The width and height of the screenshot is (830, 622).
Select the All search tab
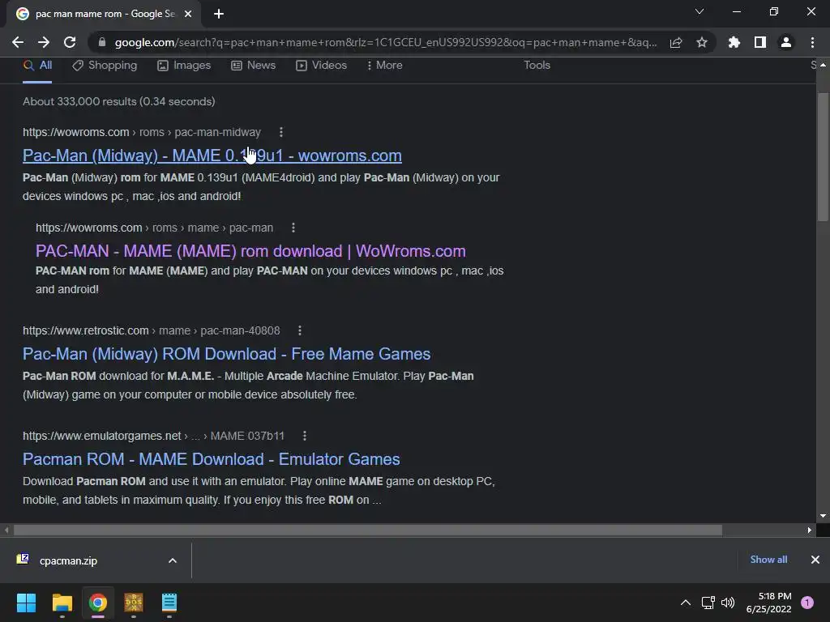coord(37,66)
